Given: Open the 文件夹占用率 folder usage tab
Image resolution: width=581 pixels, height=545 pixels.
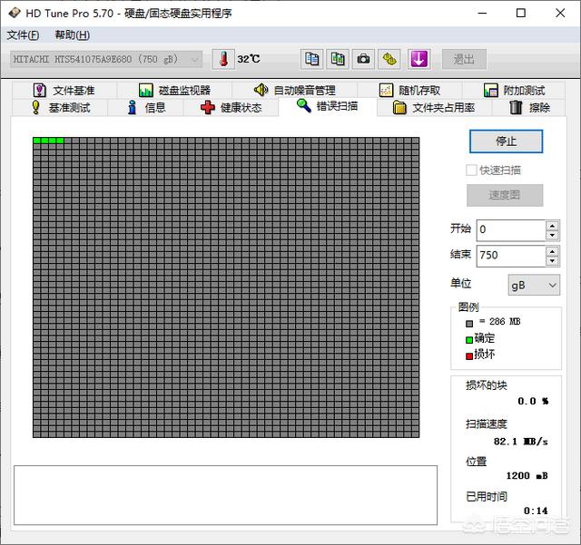Looking at the screenshot, I should click(434, 108).
